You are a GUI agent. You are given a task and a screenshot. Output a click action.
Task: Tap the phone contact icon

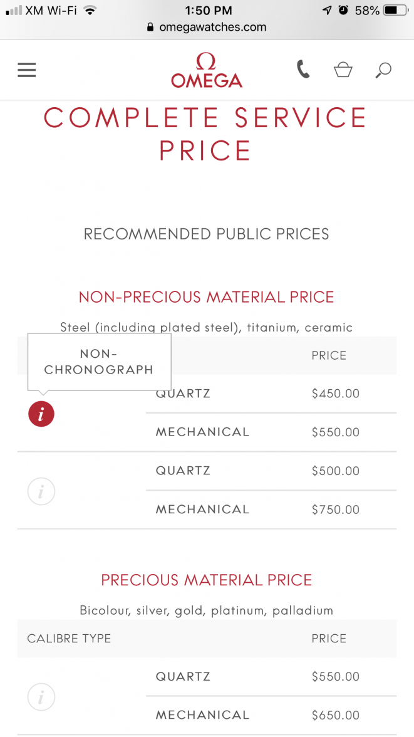(x=304, y=70)
